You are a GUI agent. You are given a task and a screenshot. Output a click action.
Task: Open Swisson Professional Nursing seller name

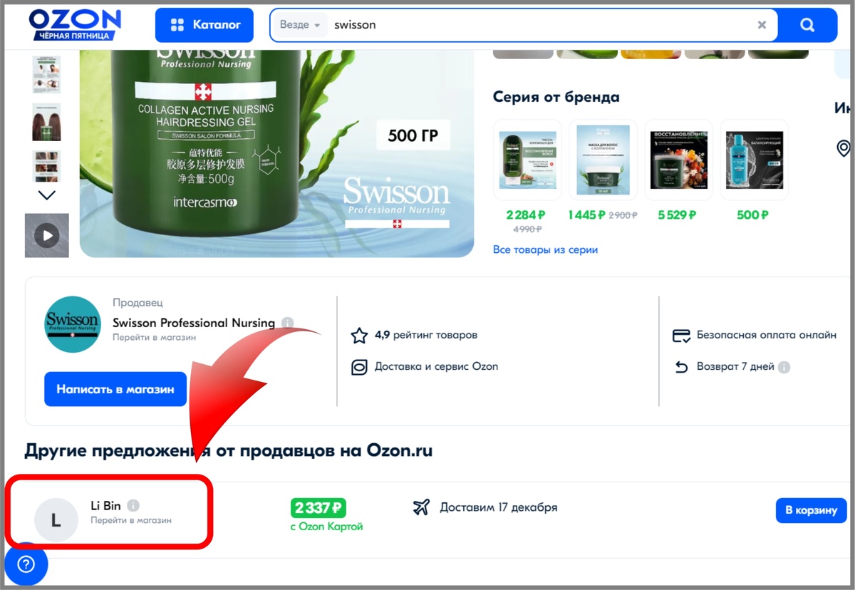[x=194, y=323]
